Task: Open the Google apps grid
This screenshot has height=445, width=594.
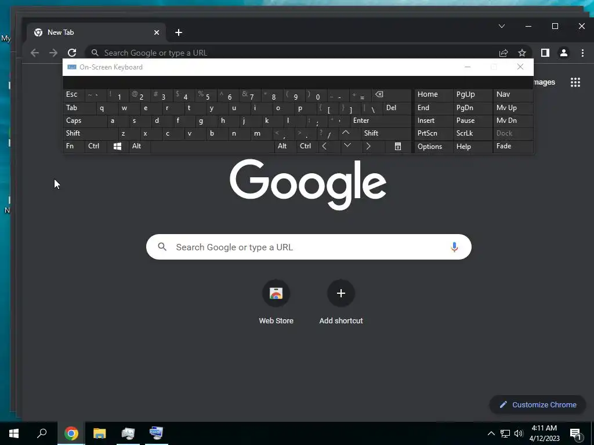Action: click(x=575, y=82)
